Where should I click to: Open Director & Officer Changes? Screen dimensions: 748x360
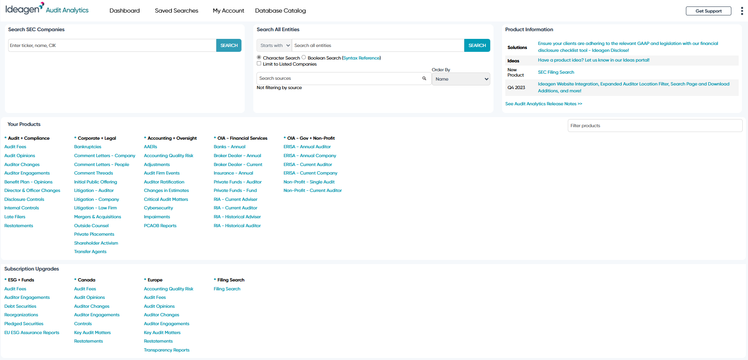(32, 190)
